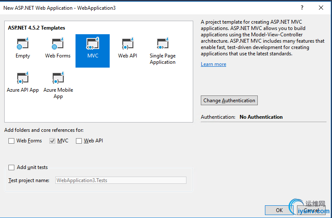
Task: Enable the Web API core references checkbox
Action: coord(79,141)
